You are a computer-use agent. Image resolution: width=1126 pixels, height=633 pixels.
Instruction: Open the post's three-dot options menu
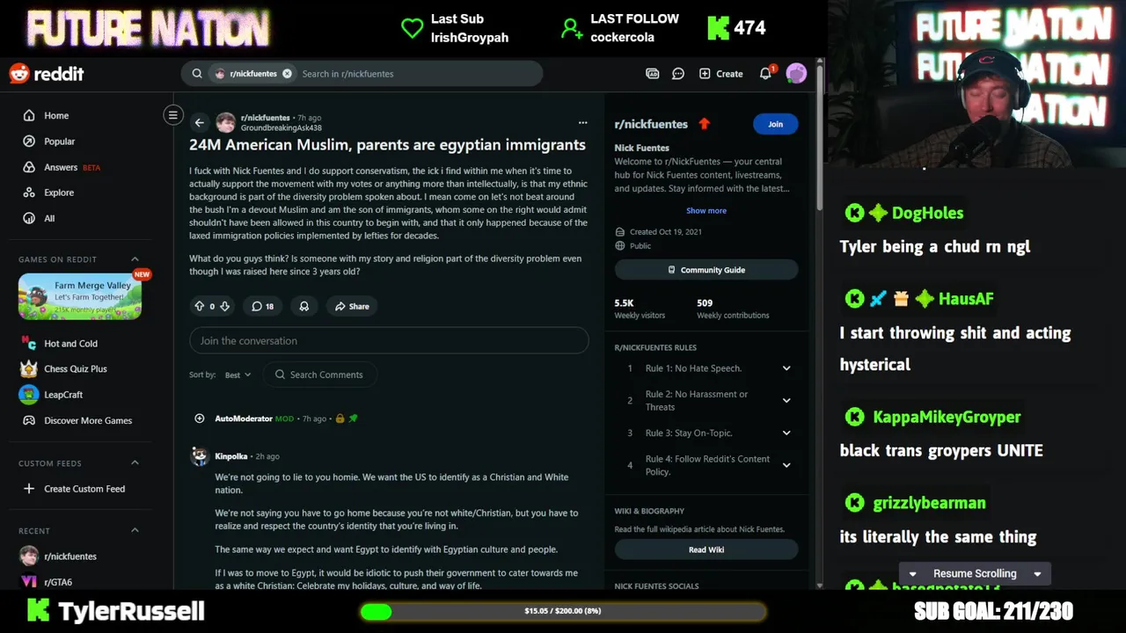[582, 123]
